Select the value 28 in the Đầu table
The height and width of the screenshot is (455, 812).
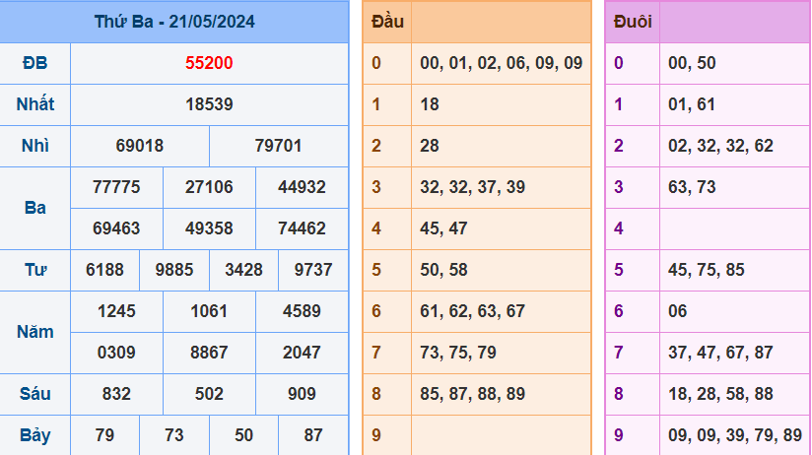point(430,146)
